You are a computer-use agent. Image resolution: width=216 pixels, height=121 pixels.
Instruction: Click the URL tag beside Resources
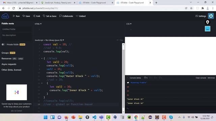tap(15, 58)
